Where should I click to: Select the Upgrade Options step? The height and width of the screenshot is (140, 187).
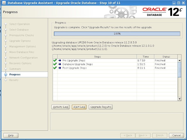[x=20, y=41]
